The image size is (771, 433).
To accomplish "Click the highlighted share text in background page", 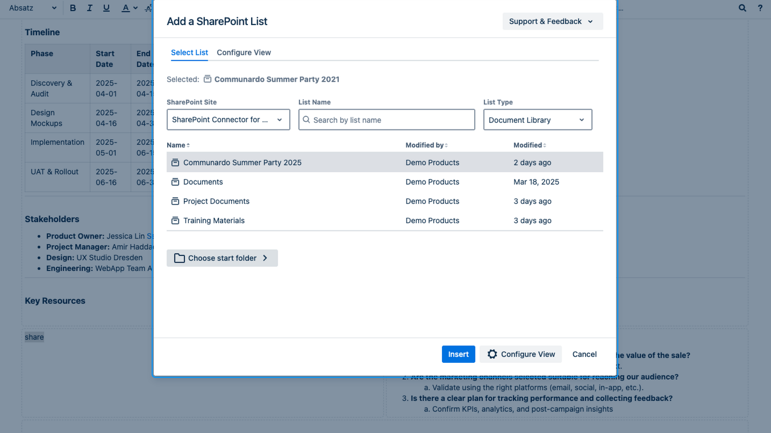I will [x=34, y=337].
